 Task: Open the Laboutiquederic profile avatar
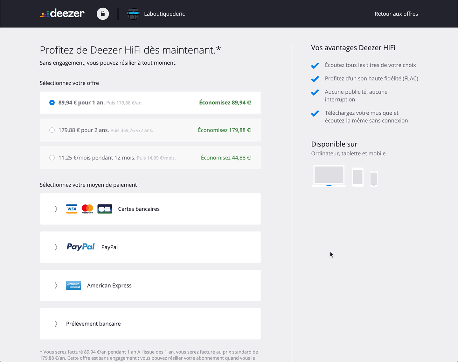point(133,14)
